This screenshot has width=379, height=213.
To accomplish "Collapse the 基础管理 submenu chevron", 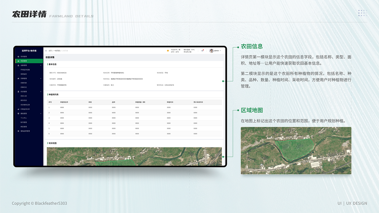I will tap(41, 114).
